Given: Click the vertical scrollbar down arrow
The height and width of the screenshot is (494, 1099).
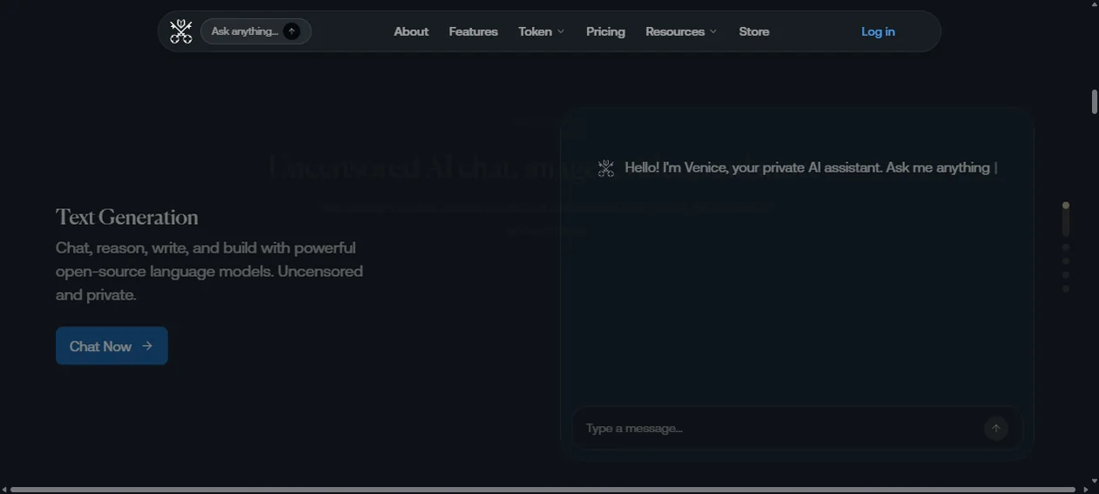Looking at the screenshot, I should [1095, 481].
